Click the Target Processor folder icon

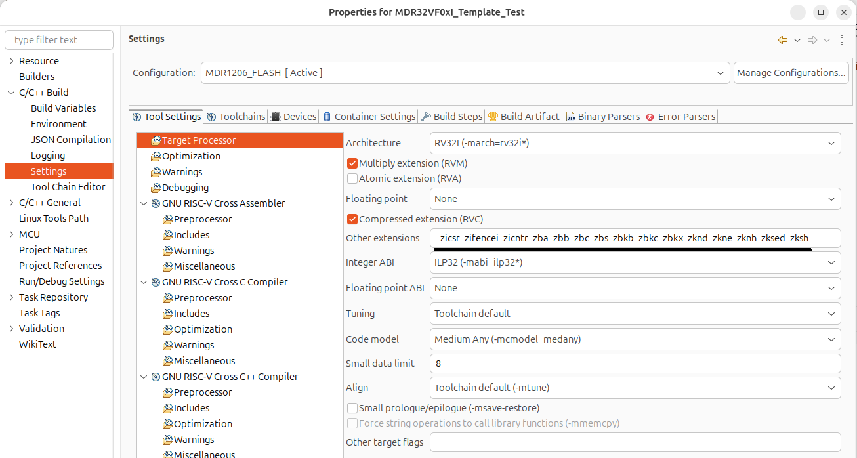tap(156, 140)
